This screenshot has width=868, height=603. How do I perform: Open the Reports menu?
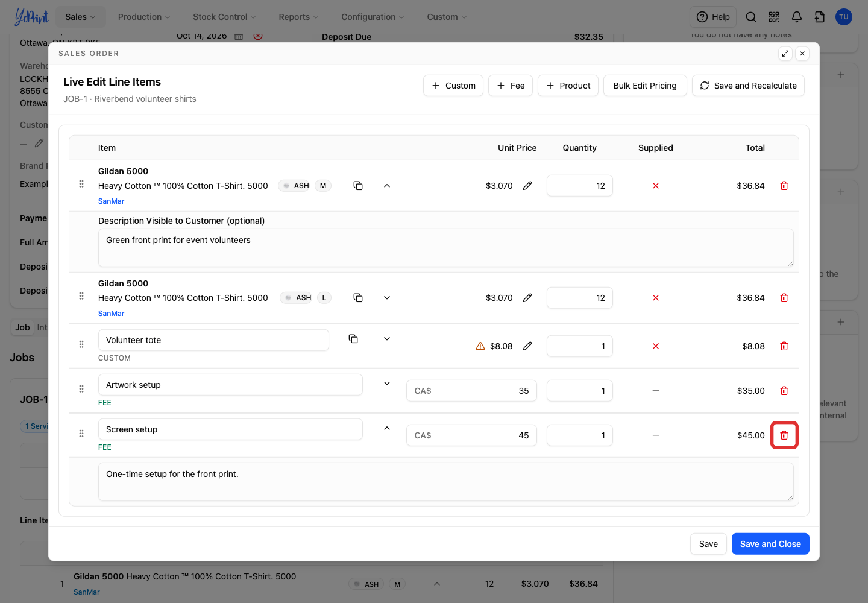pyautogui.click(x=298, y=17)
